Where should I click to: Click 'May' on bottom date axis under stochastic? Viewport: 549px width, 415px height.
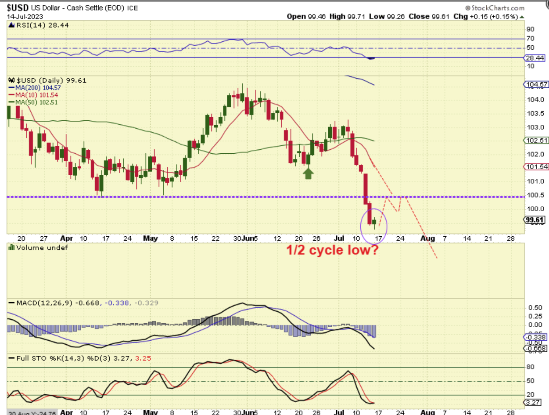pos(150,413)
